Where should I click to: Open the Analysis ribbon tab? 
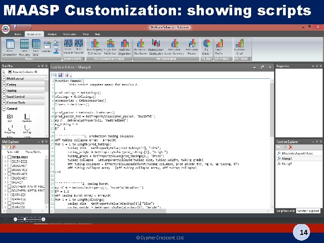coord(52,34)
